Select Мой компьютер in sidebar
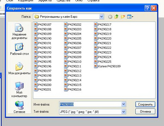 point(19,90)
